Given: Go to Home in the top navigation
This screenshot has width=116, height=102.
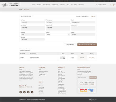Looking at the screenshot, I should pos(33,5).
